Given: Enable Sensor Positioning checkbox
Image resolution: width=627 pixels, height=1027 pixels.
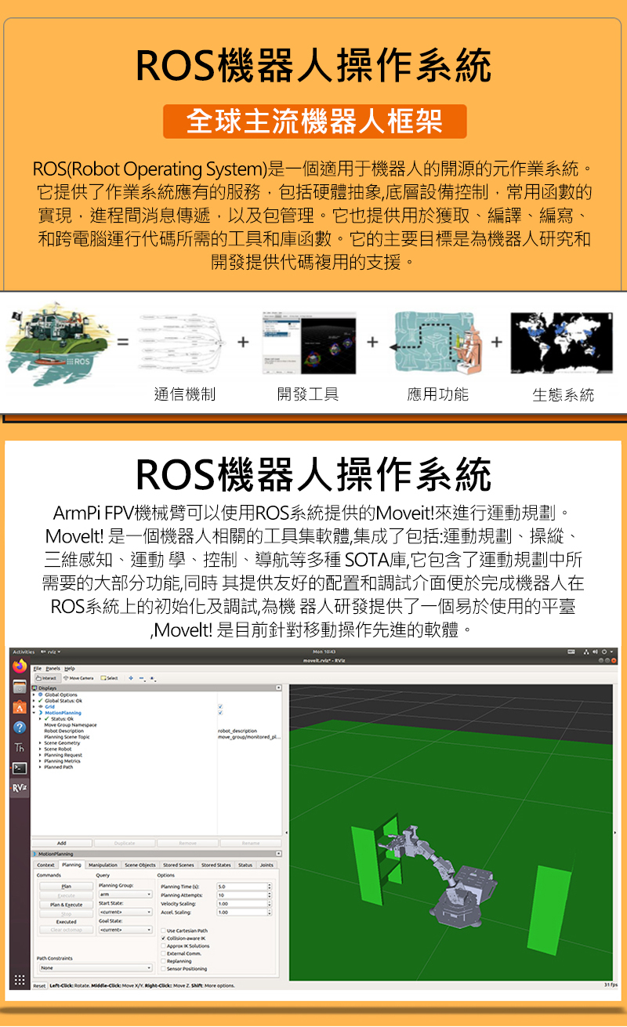Looking at the screenshot, I should [x=163, y=969].
